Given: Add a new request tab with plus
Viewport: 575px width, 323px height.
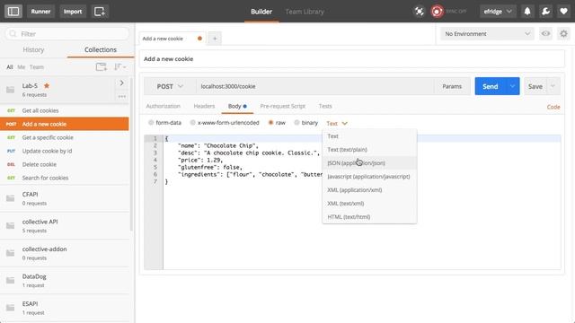Looking at the screenshot, I should 215,39.
